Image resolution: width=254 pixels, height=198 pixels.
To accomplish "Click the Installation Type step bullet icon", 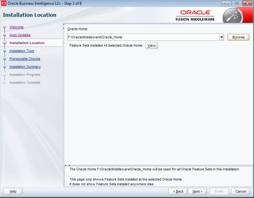I will click(x=5, y=51).
